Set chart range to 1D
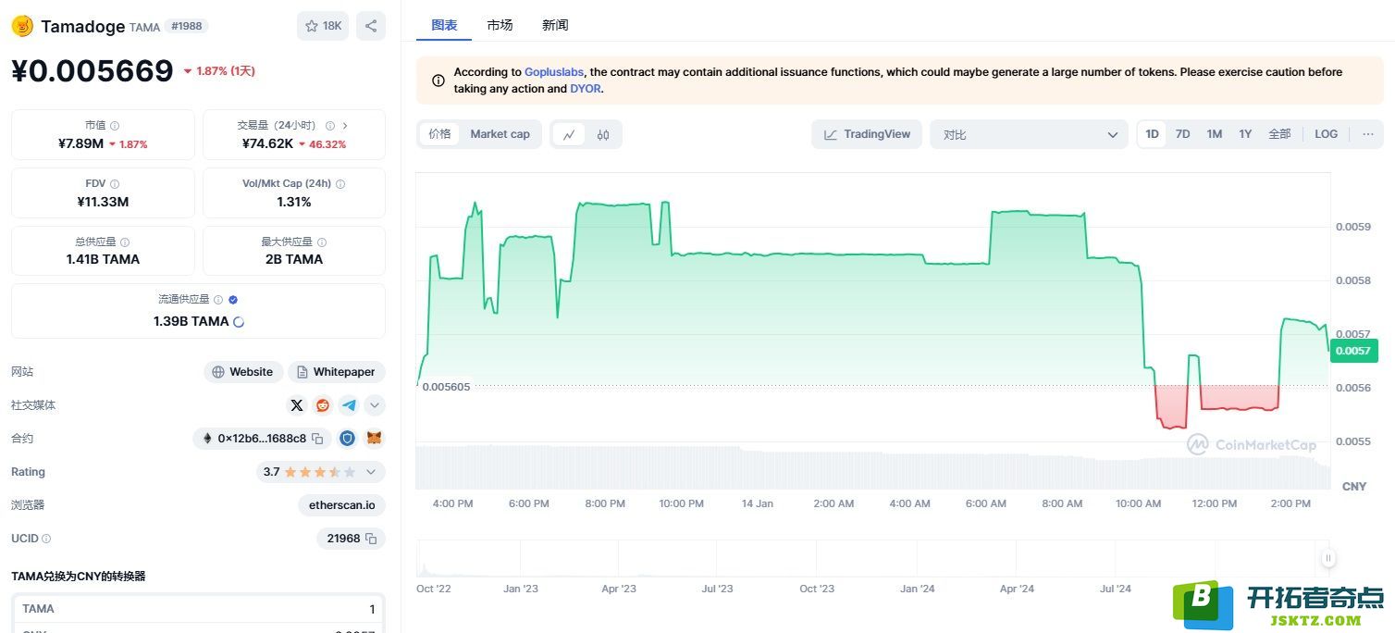Viewport: 1395px width, 633px height. coord(1152,134)
